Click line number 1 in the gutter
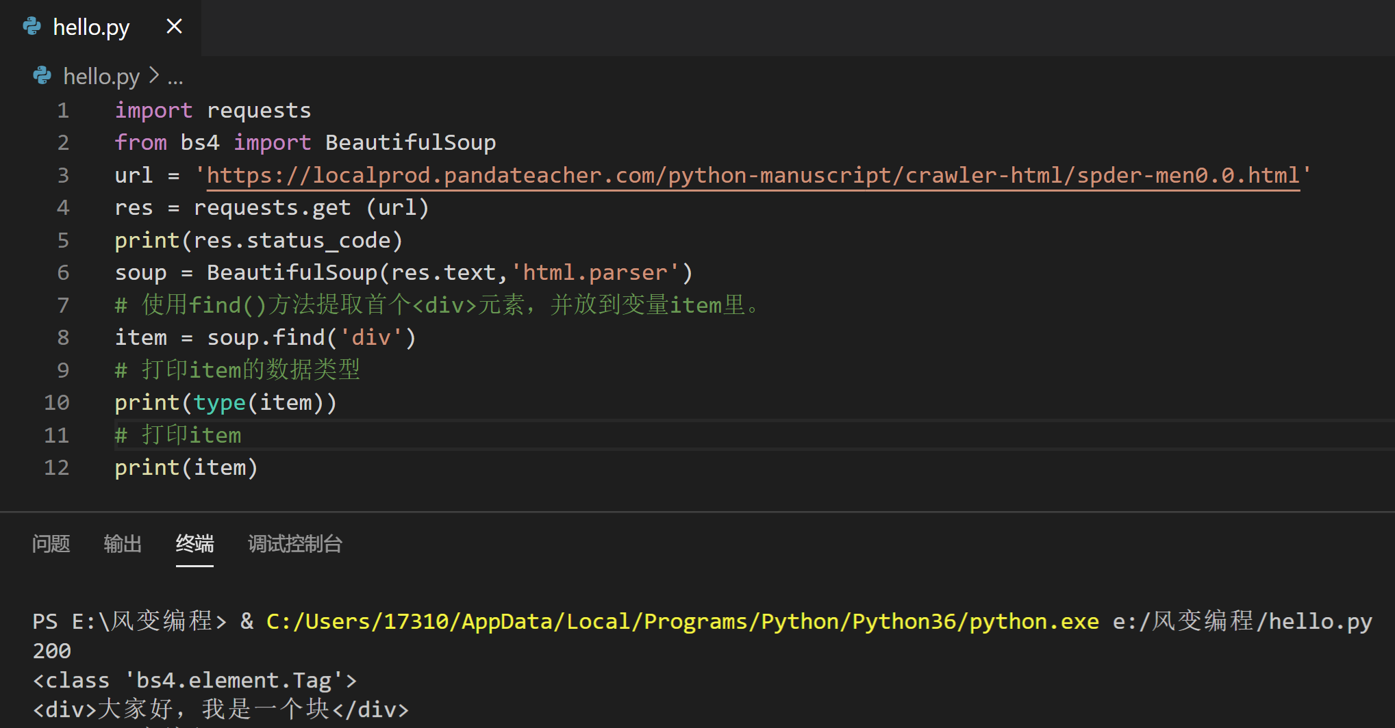Viewport: 1395px width, 728px height. pyautogui.click(x=63, y=110)
